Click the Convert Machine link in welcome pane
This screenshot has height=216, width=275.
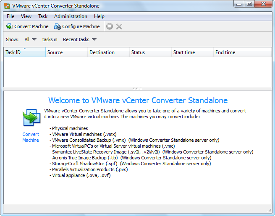(x=31, y=137)
